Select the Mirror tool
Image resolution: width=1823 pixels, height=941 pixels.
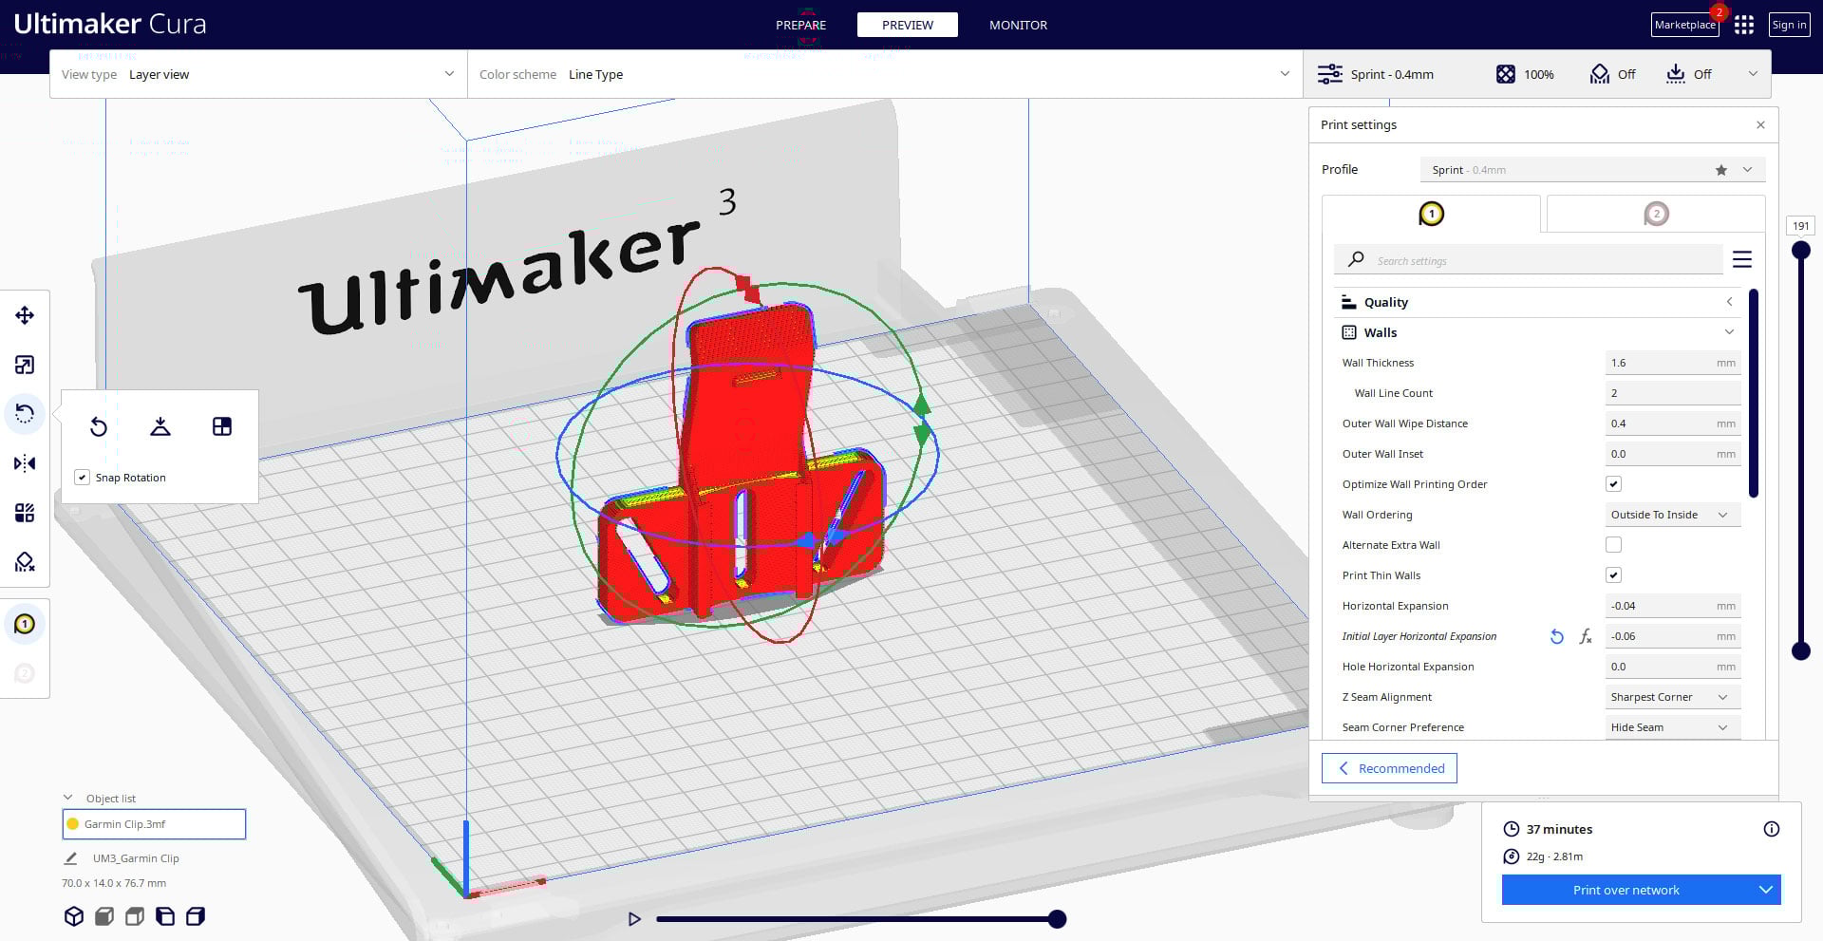(x=25, y=463)
